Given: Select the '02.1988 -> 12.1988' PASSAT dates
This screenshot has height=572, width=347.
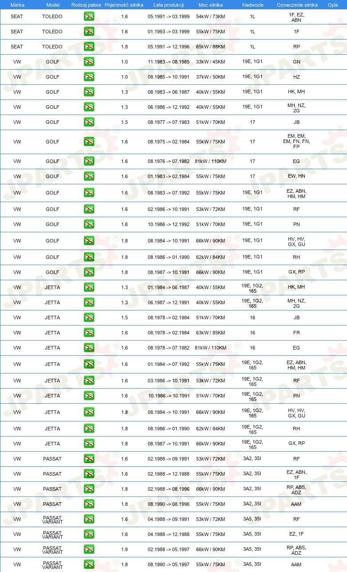Looking at the screenshot, I should [169, 474].
